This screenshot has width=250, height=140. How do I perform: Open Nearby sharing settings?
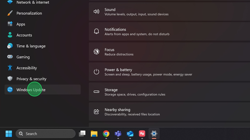pos(169,112)
